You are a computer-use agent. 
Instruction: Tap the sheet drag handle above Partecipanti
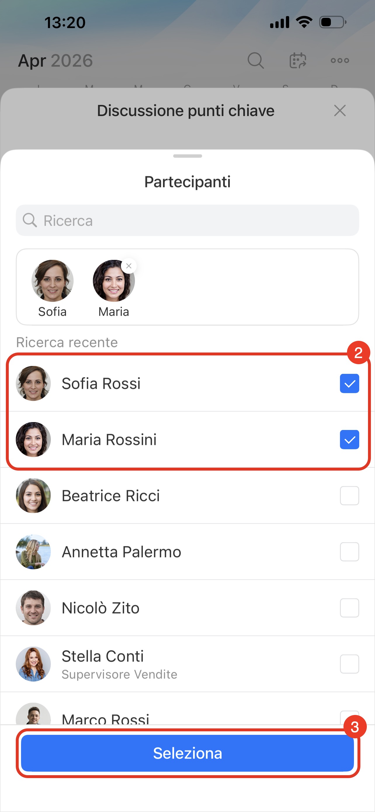[187, 156]
